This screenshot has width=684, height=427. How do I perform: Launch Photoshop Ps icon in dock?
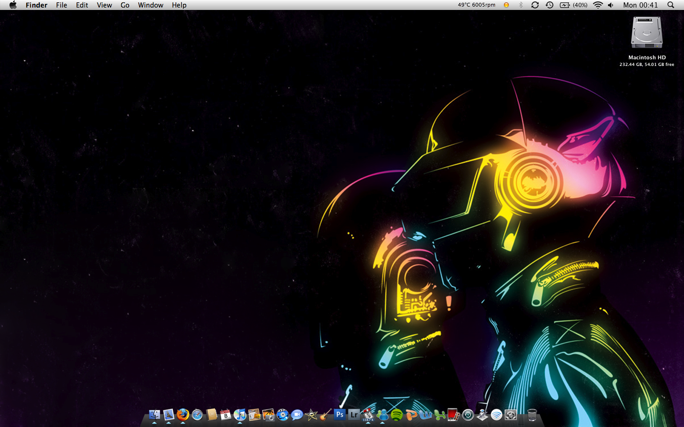(340, 415)
